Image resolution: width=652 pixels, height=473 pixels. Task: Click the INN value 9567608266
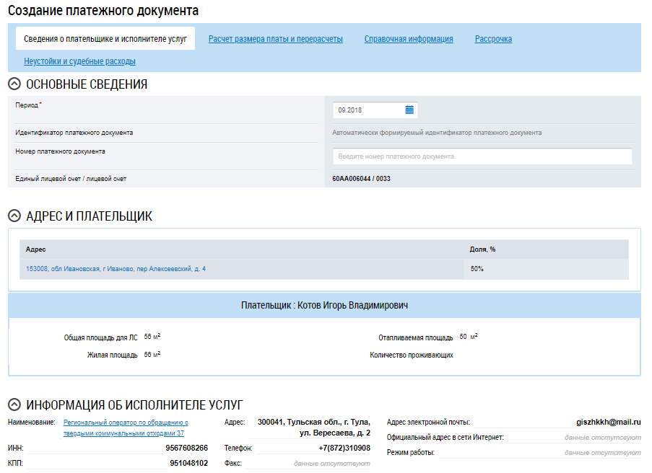[x=186, y=448]
